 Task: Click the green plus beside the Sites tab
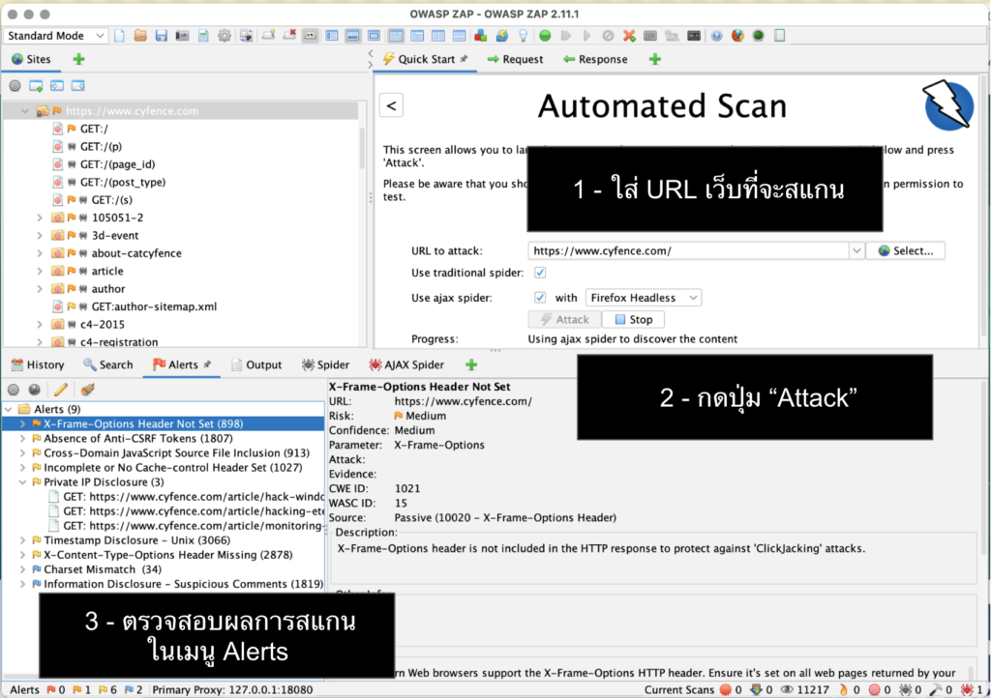(x=78, y=59)
